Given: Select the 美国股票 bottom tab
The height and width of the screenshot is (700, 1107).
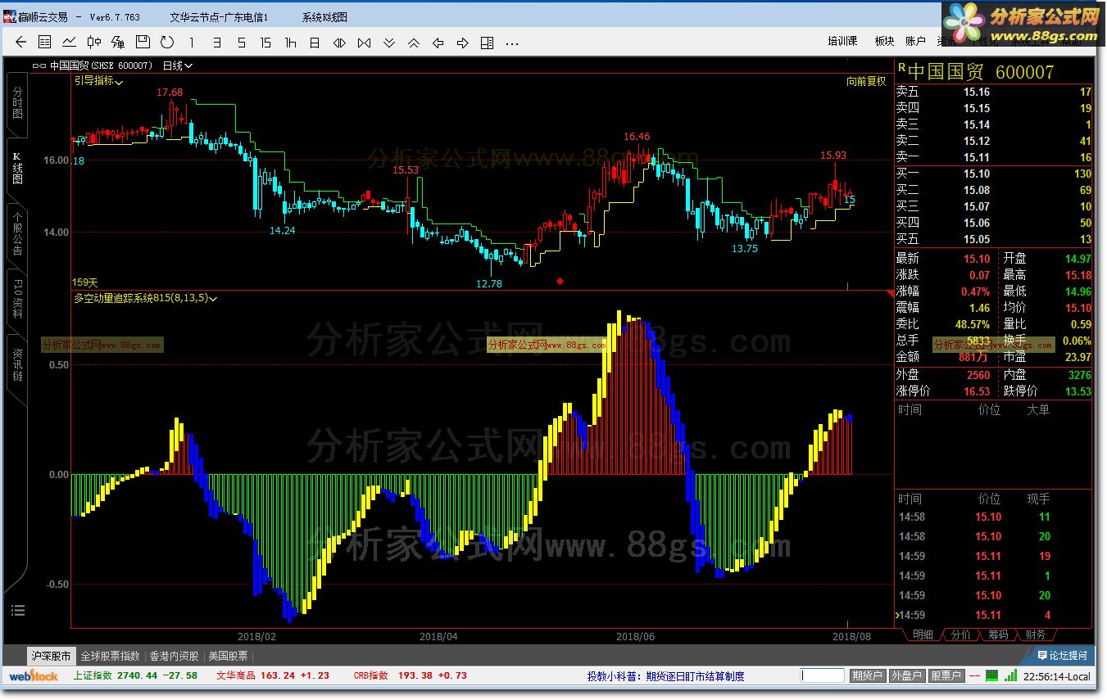Looking at the screenshot, I should coord(228,656).
